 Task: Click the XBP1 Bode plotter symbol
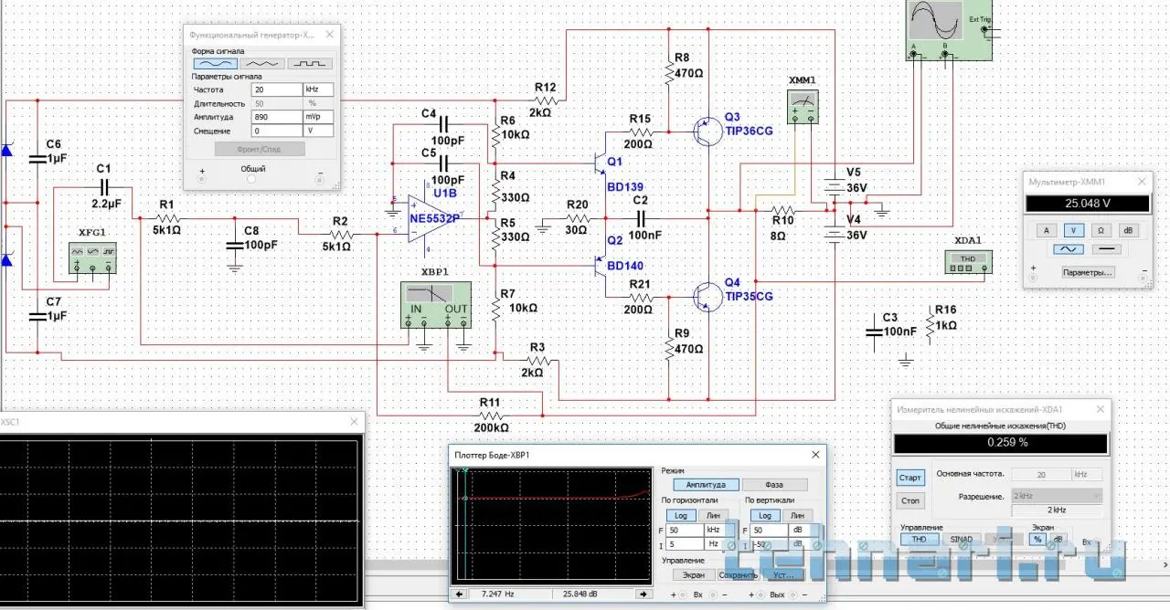(435, 303)
